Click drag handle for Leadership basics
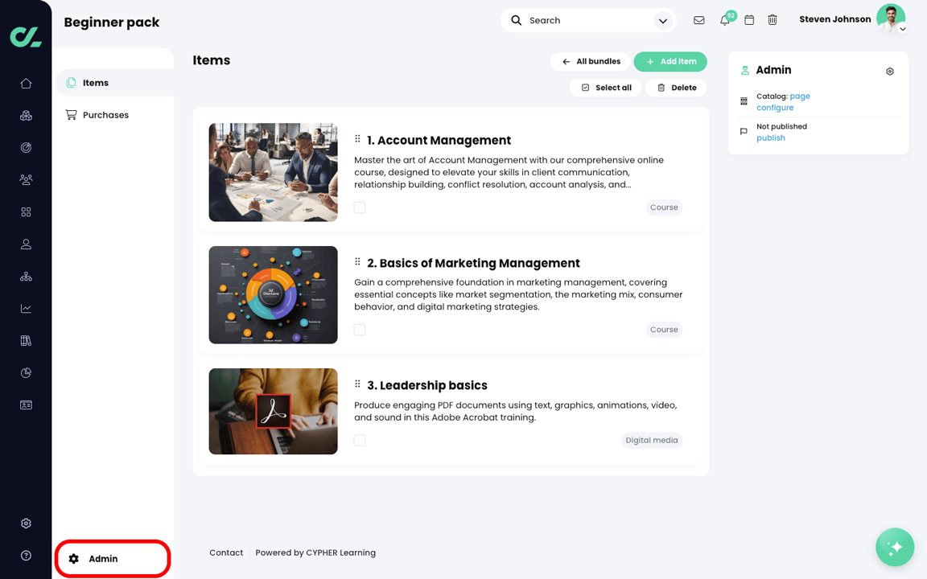This screenshot has width=927, height=579. point(357,384)
